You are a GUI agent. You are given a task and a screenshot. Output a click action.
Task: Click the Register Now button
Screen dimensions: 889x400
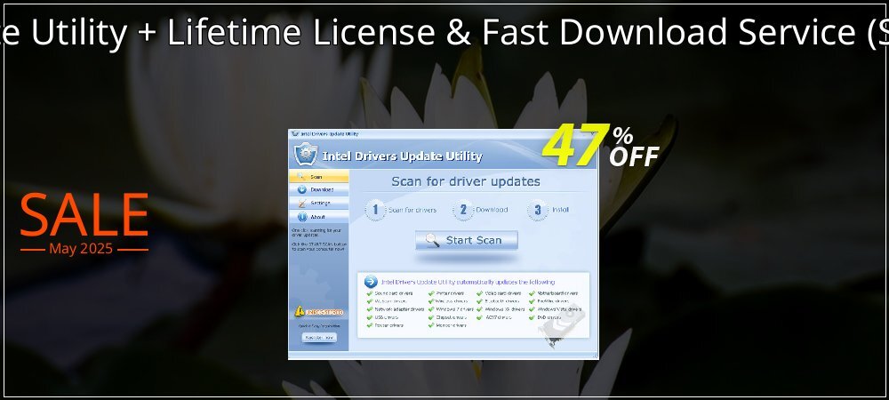318,337
